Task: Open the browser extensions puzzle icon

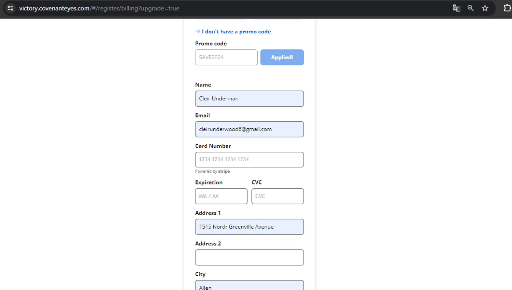Action: [x=507, y=8]
